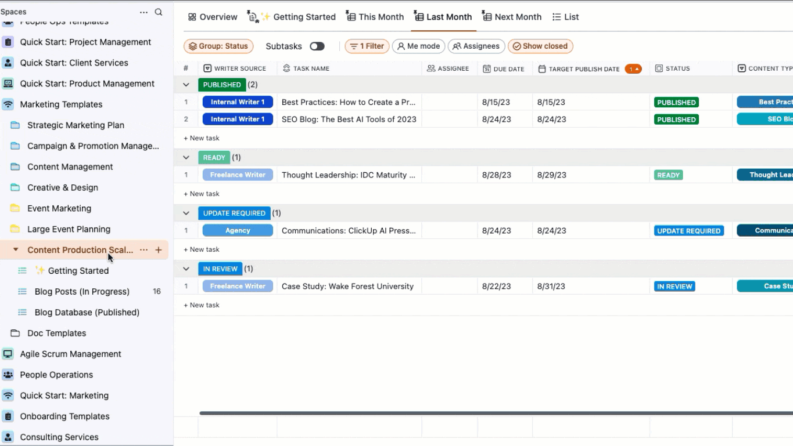Enable Me mode filter
This screenshot has width=793, height=446.
click(418, 46)
